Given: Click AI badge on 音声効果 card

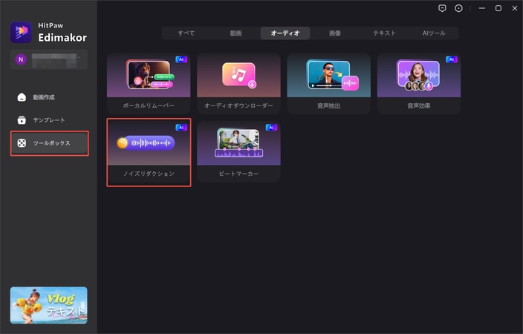Looking at the screenshot, I should coord(452,59).
